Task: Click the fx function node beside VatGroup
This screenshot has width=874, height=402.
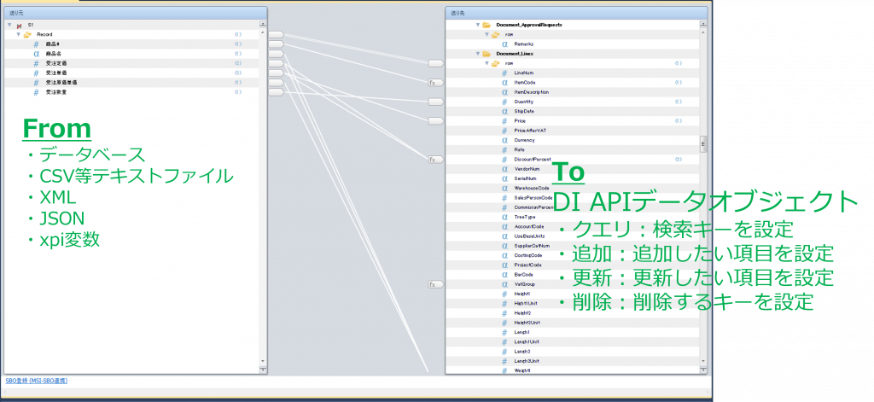Action: 434,284
